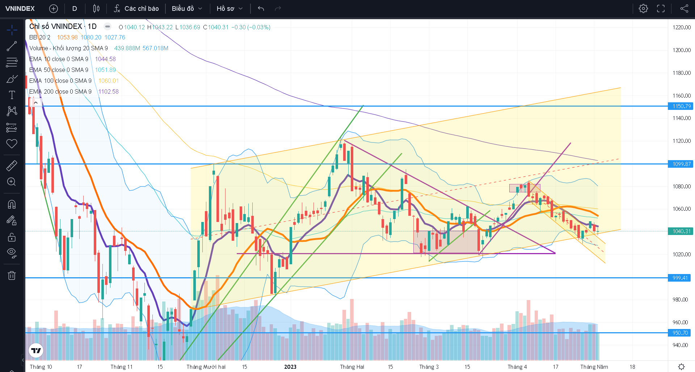Redo the last chart action

[x=278, y=9]
